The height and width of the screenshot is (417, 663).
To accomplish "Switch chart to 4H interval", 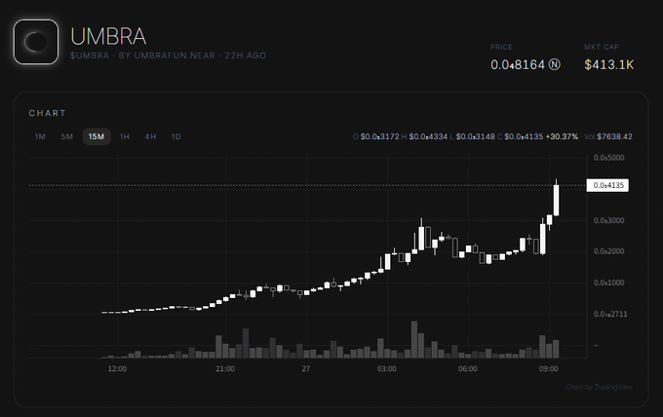I will coord(150,136).
